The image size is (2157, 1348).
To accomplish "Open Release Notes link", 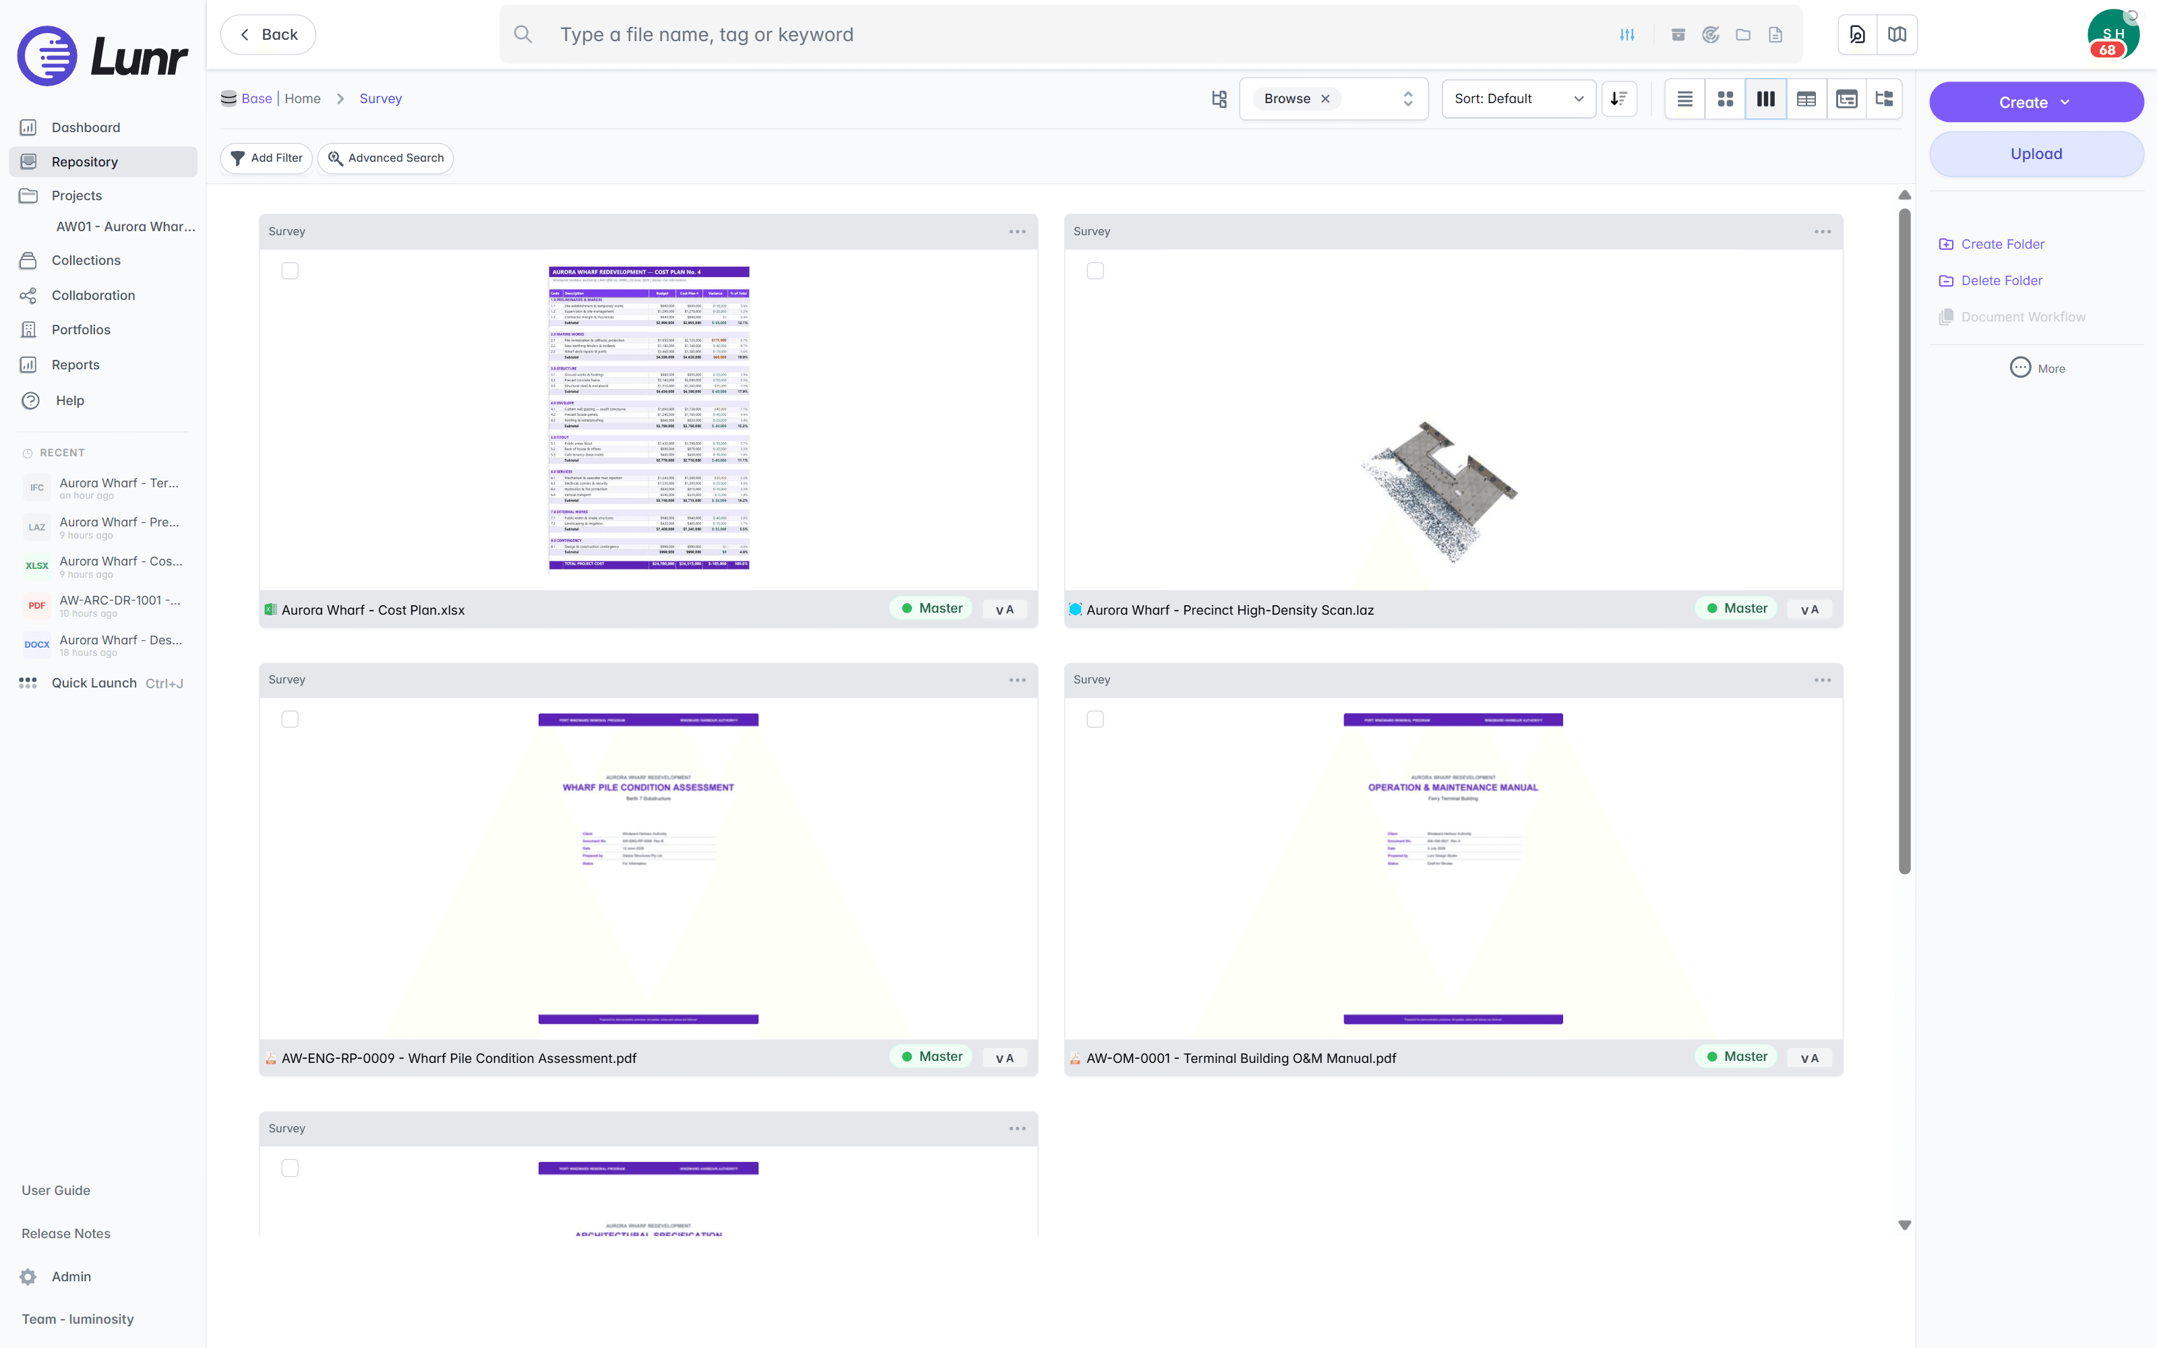I will pos(66,1234).
